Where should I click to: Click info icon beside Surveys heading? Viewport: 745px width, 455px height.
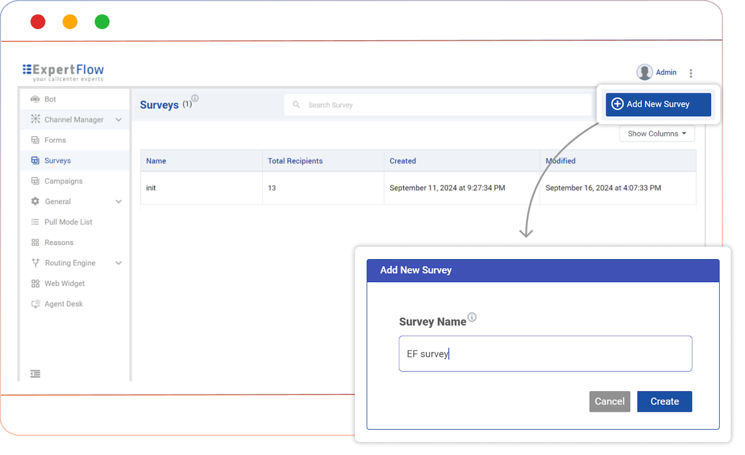coord(195,98)
